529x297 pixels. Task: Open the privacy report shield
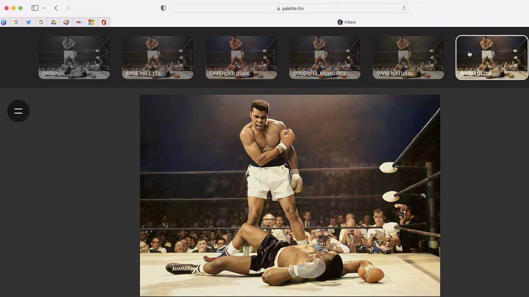click(x=163, y=8)
